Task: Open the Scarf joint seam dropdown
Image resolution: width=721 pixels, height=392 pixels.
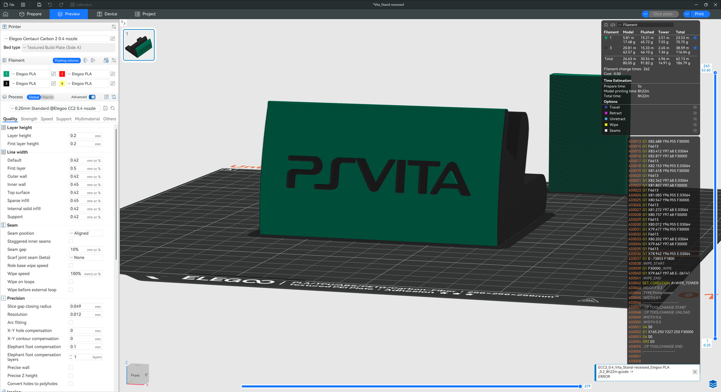Action: [86, 257]
